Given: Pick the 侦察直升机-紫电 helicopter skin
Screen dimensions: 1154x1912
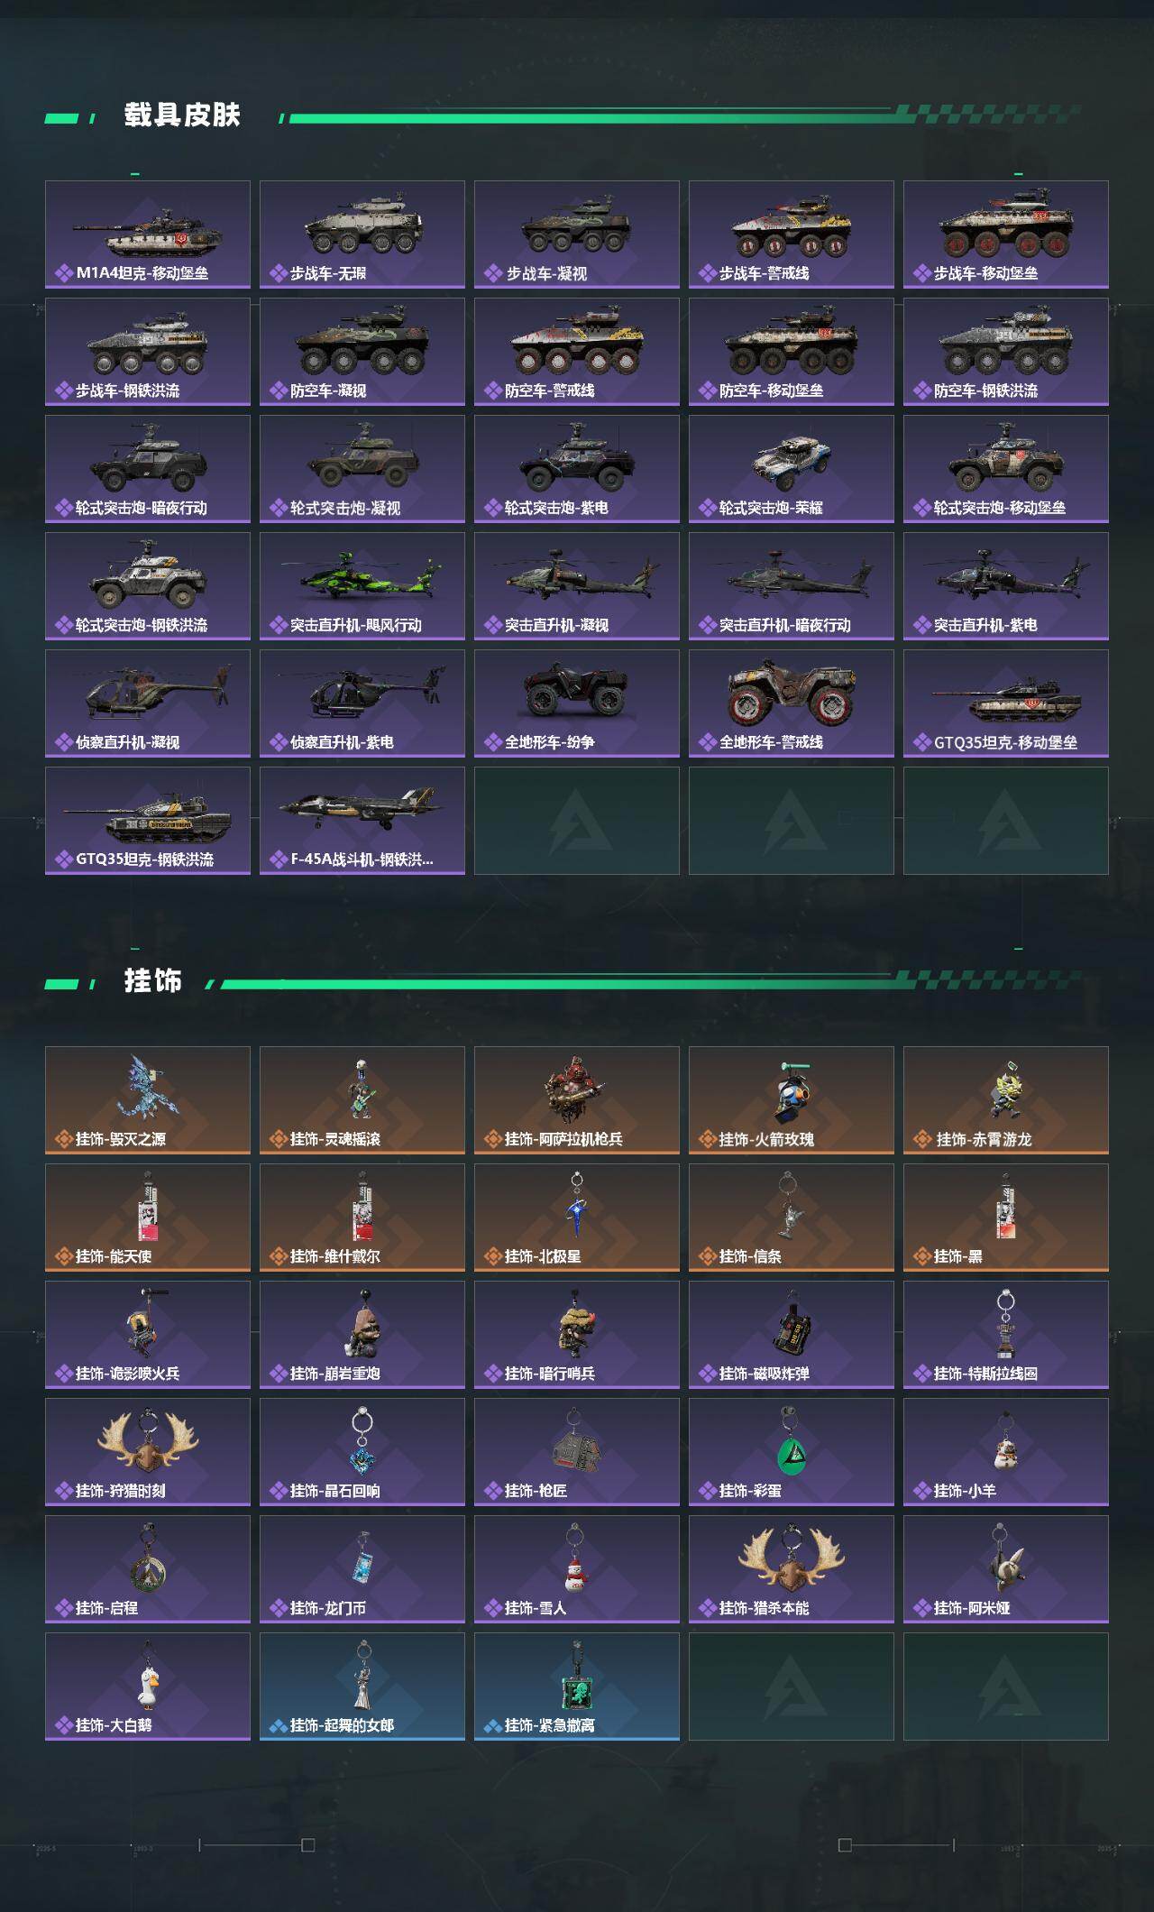Looking at the screenshot, I should pyautogui.click(x=362, y=703).
